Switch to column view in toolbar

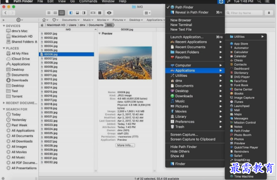pyautogui.click(x=62, y=13)
